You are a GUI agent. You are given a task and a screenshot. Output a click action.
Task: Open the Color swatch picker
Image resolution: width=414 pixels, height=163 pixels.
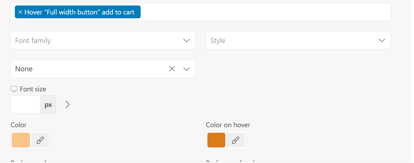pos(21,140)
